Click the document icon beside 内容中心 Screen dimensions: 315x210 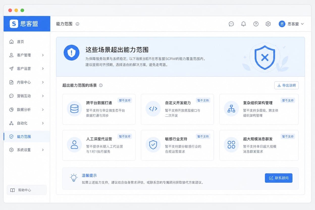point(11,82)
